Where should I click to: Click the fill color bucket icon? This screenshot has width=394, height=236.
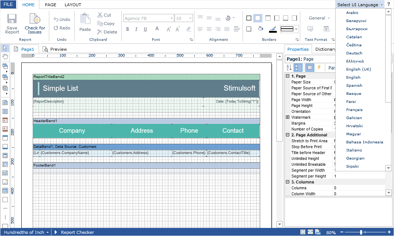(x=261, y=29)
